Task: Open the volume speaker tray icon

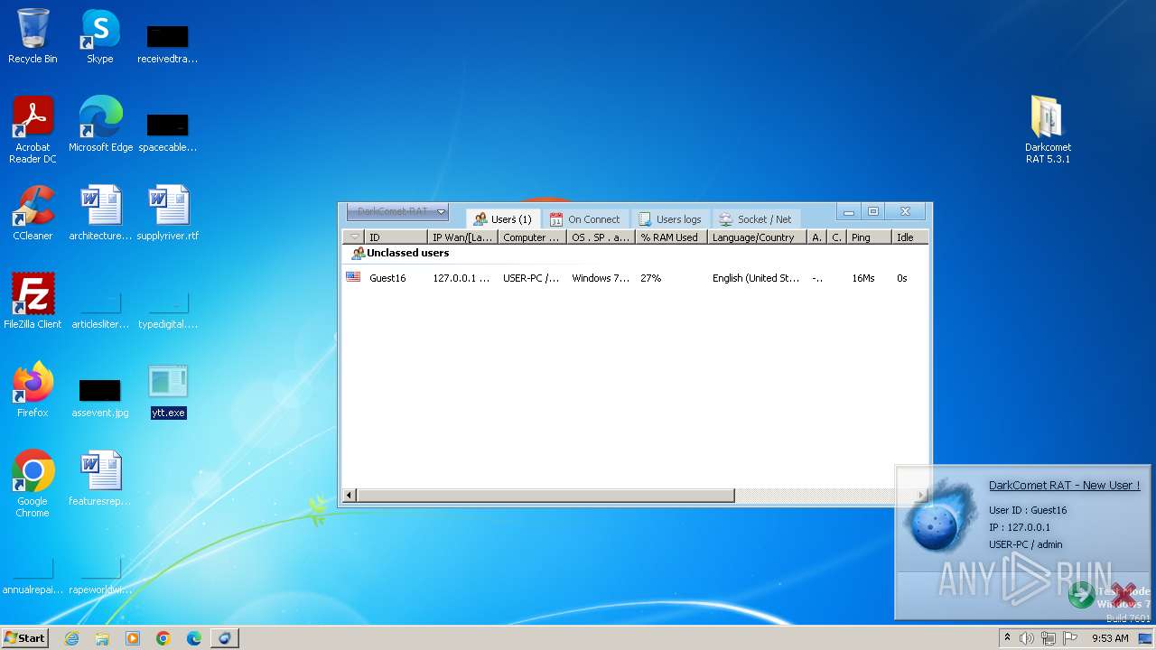Action: (1027, 638)
